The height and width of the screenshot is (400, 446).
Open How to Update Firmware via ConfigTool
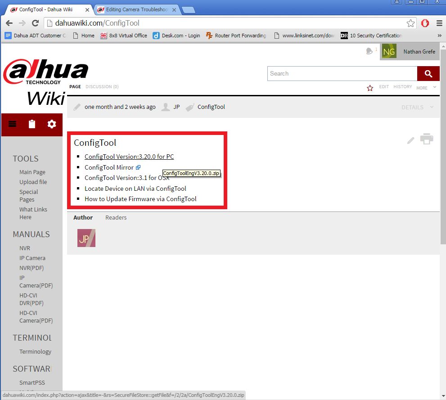[140, 199]
